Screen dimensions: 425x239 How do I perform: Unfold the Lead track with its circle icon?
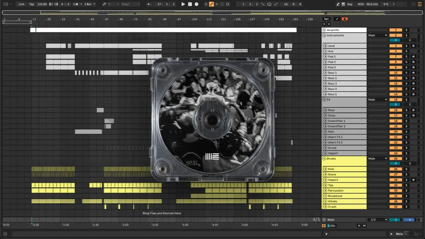pyautogui.click(x=325, y=46)
